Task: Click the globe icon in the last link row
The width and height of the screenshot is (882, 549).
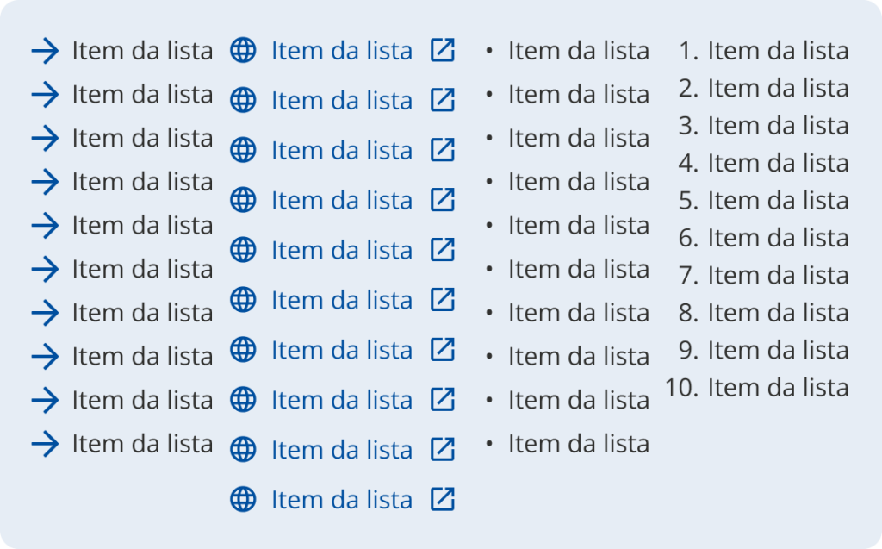Action: point(243,499)
